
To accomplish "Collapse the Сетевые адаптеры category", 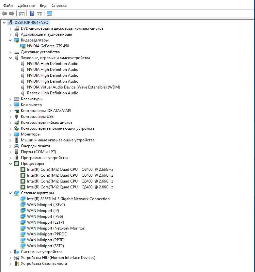I will coord(10,193).
